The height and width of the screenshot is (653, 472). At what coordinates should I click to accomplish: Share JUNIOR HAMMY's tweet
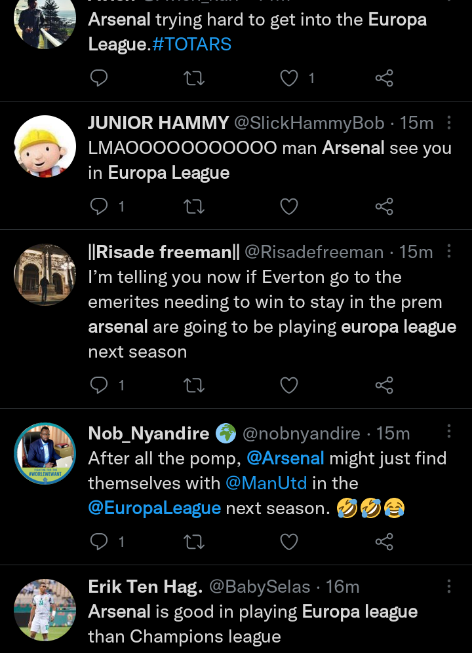[x=383, y=208]
